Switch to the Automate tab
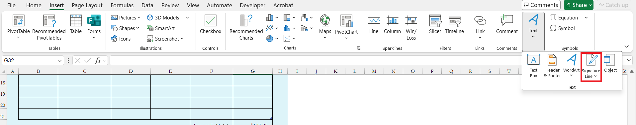Screen dimensions: 636x125 (x=220, y=5)
